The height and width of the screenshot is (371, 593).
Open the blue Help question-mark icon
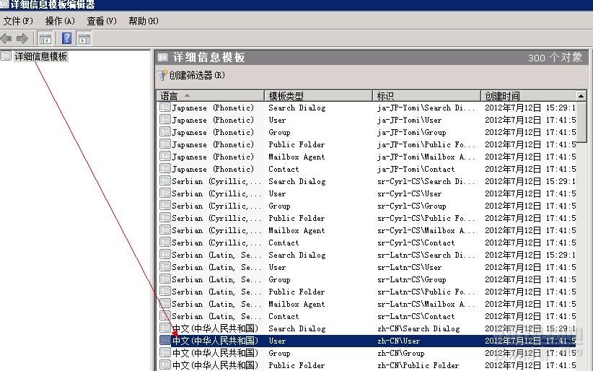coord(66,38)
